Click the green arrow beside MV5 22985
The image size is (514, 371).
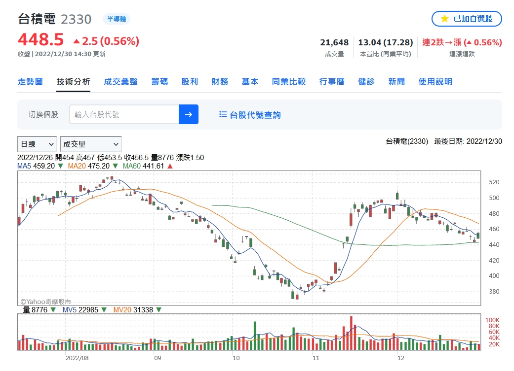click(x=104, y=309)
